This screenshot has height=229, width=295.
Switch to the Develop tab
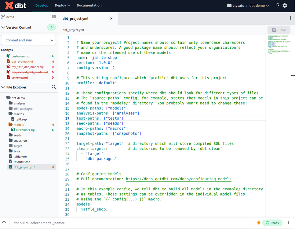(42, 5)
